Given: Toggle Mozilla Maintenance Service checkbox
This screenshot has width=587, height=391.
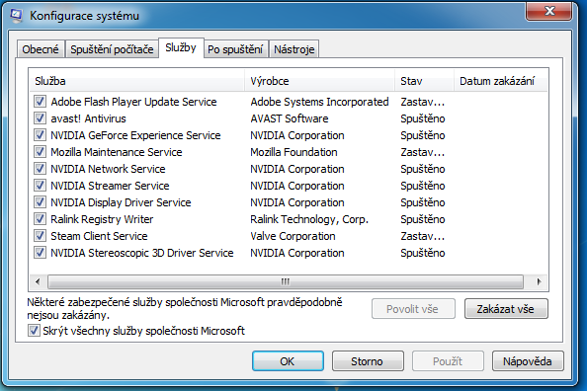Looking at the screenshot, I should point(40,152).
